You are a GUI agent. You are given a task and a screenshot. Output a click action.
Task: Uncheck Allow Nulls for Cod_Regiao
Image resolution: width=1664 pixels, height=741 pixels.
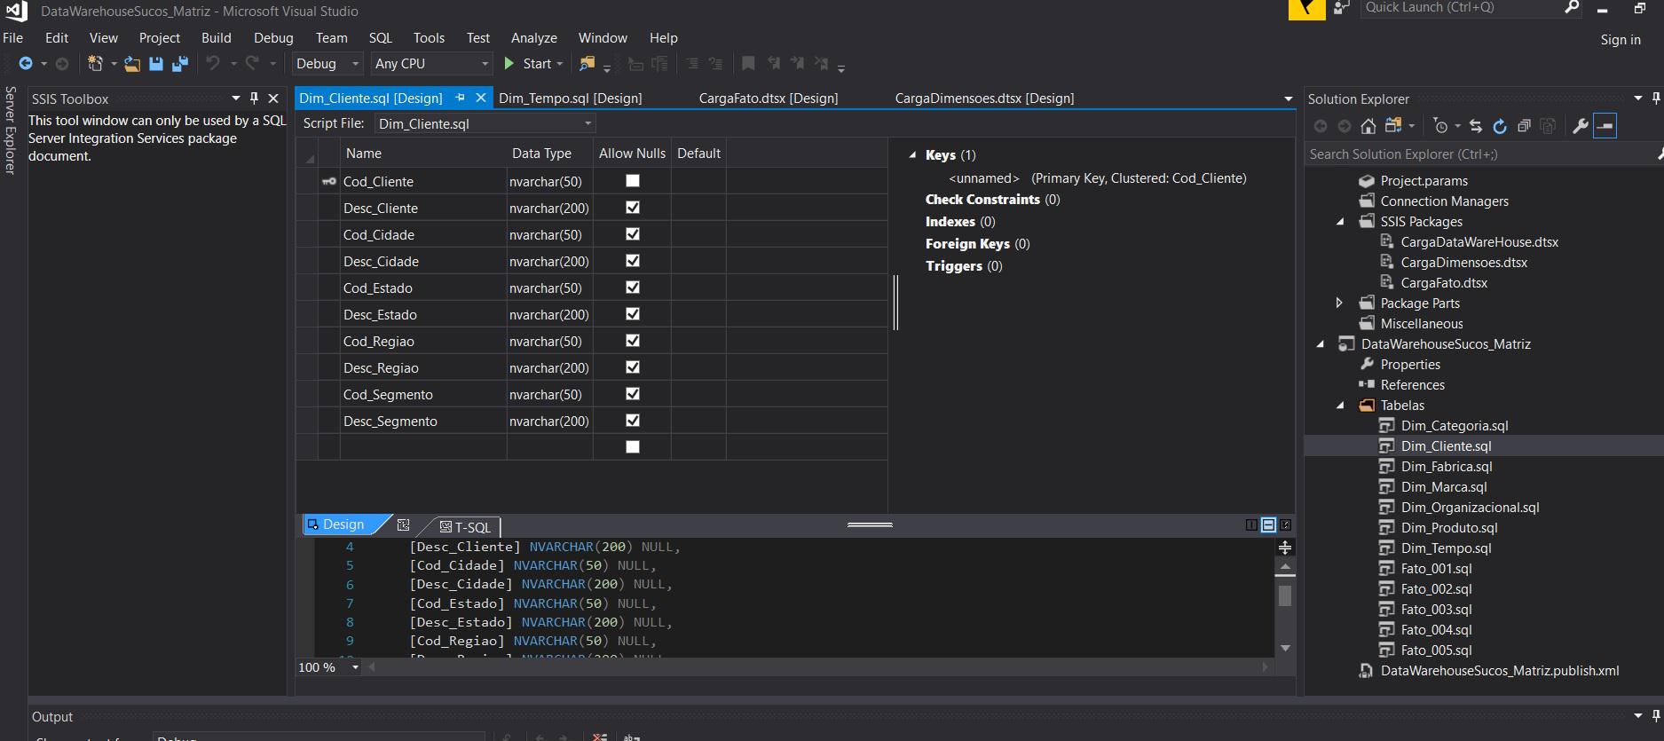633,341
